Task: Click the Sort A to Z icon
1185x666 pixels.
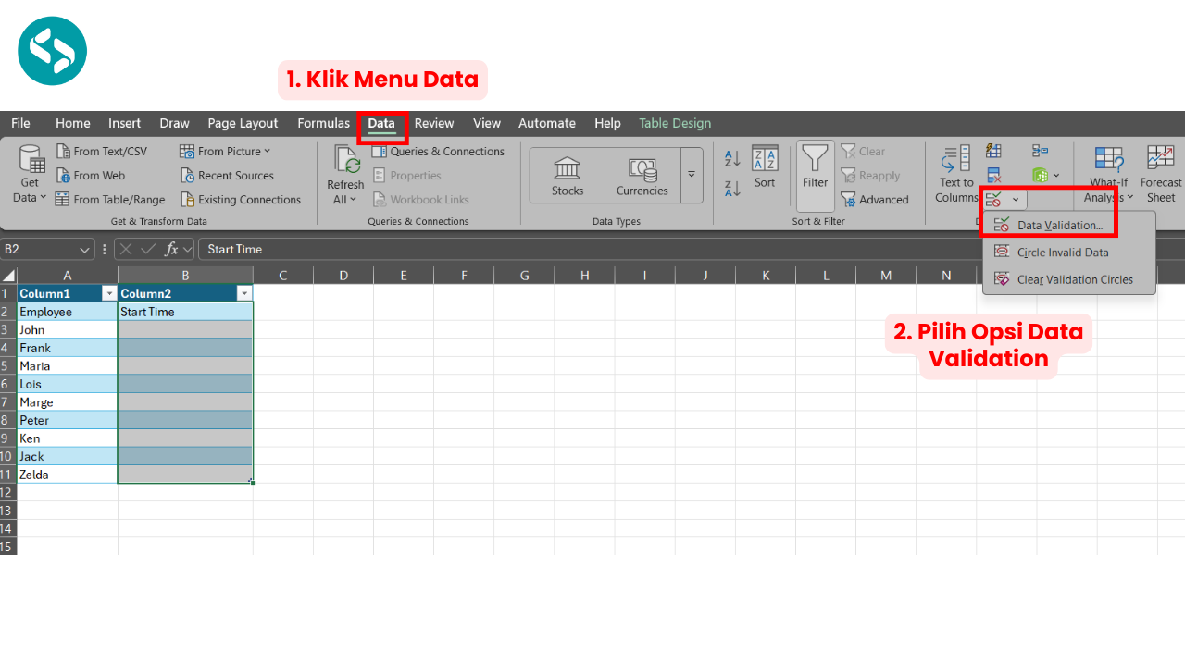Action: click(731, 159)
